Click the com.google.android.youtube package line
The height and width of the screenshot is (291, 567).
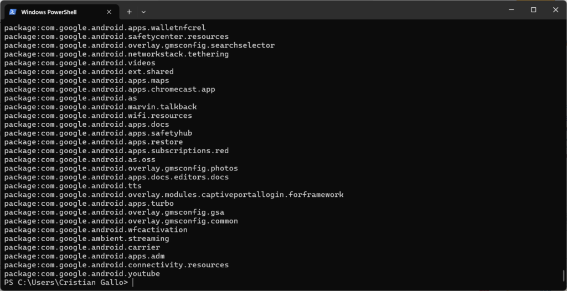click(82, 274)
